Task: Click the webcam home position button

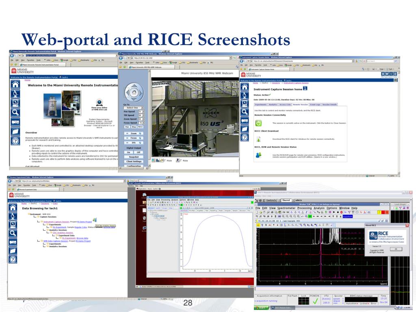Action: (134, 93)
